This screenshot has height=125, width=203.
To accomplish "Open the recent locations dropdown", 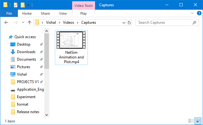I will point(23,22).
